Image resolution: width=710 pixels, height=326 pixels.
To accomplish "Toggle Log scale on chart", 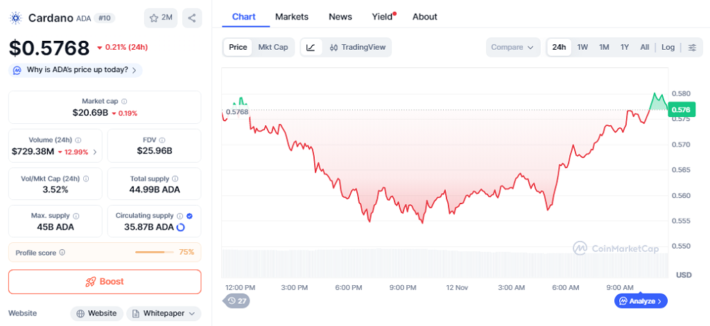I will pyautogui.click(x=668, y=48).
